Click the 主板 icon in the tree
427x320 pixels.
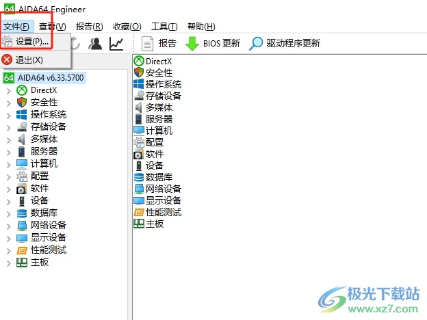click(22, 263)
